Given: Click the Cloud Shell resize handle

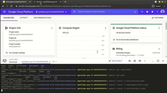Looking at the screenshot, I should (84, 58).
